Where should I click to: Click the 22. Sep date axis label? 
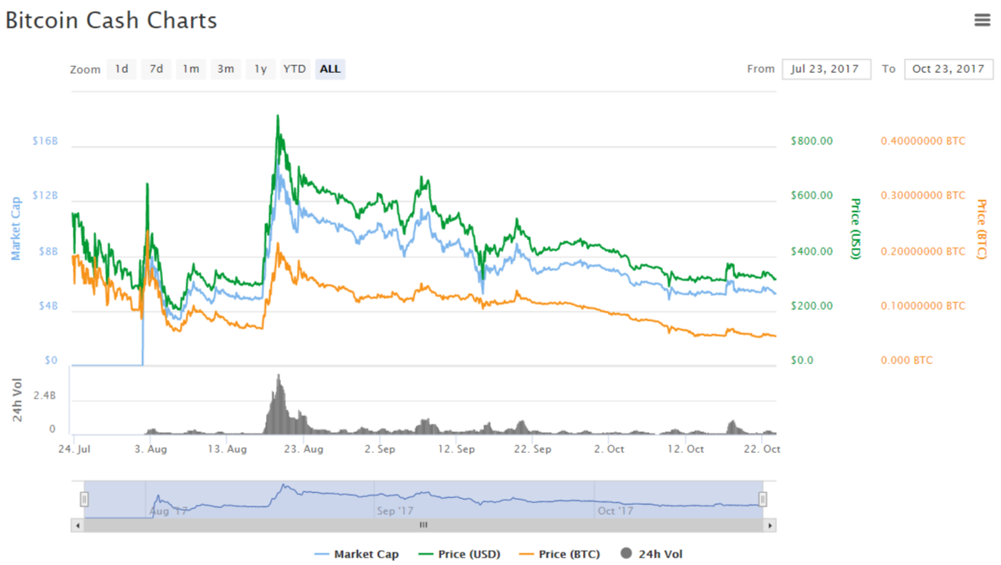(533, 449)
